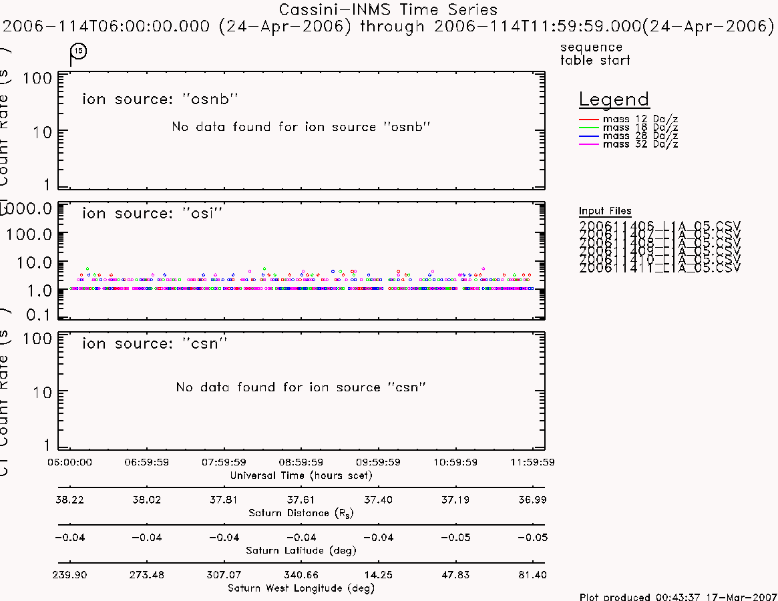Click the west longitude value 81.40

point(532,575)
